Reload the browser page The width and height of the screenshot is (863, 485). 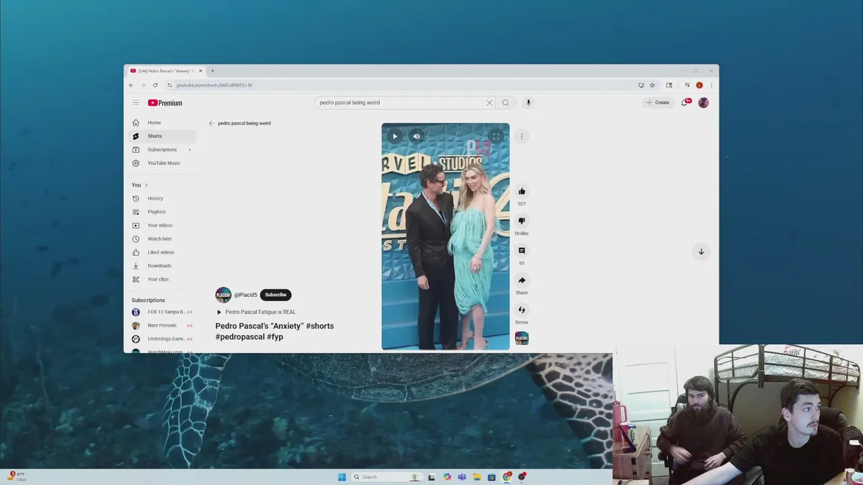pos(155,85)
